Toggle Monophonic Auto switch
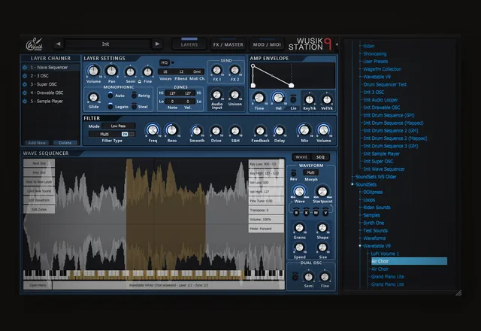This screenshot has height=331, width=481. [110, 96]
